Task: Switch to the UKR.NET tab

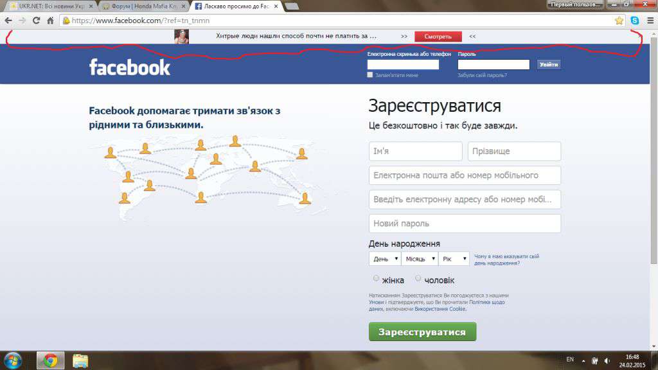Action: 50,6
